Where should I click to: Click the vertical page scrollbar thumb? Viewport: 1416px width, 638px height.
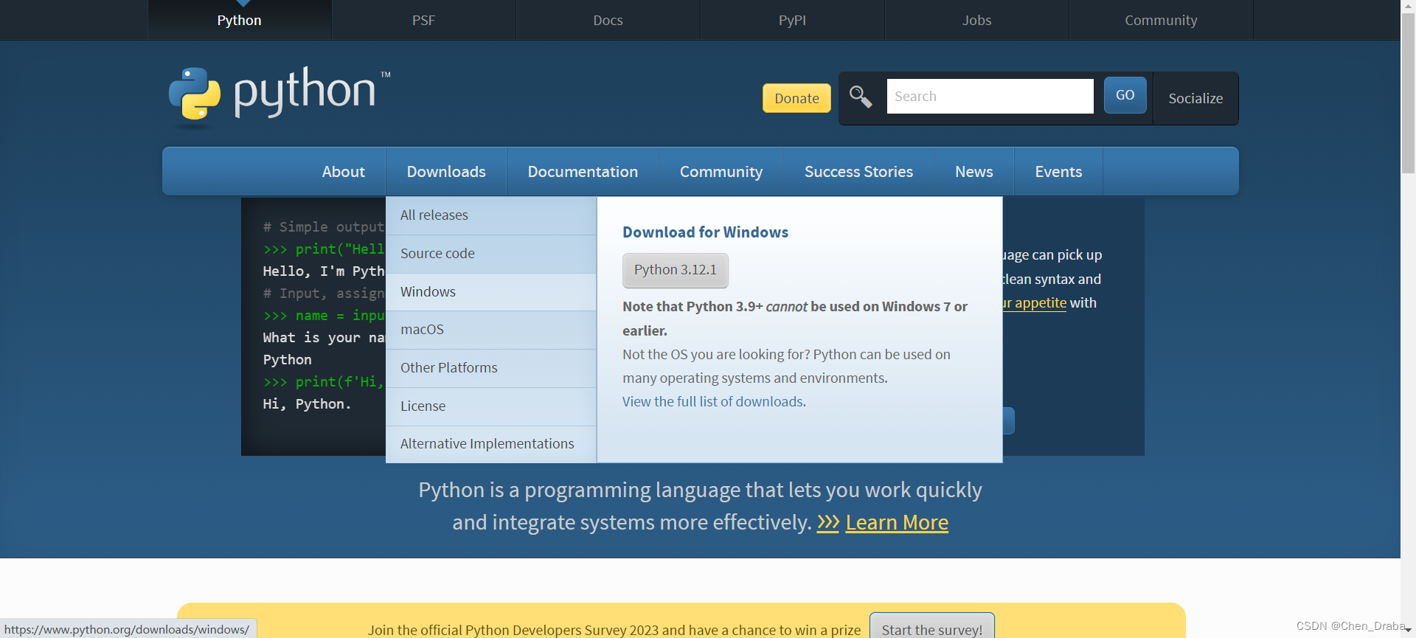[1408, 93]
